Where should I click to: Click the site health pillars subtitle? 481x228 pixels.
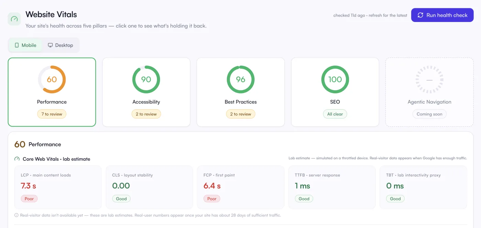(x=116, y=26)
